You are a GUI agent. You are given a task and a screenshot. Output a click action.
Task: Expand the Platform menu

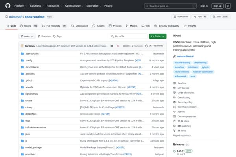20,6
